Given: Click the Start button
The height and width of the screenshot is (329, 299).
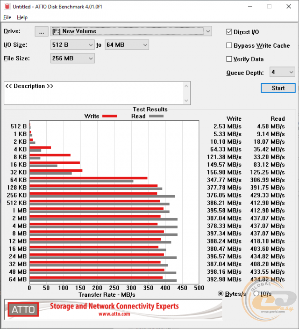Looking at the screenshot, I should coord(278,88).
